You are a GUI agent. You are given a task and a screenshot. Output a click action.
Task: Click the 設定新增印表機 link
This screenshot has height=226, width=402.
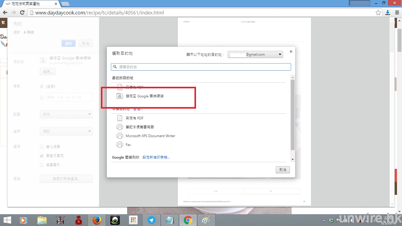click(x=156, y=157)
